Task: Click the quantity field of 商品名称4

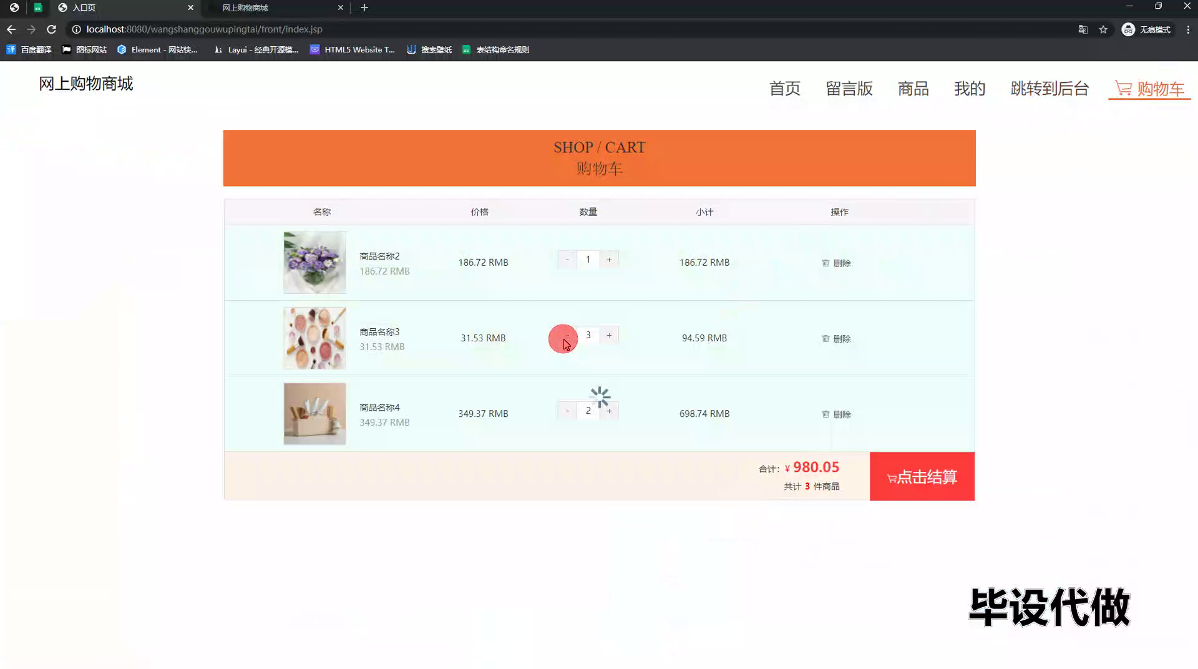Action: pos(588,411)
